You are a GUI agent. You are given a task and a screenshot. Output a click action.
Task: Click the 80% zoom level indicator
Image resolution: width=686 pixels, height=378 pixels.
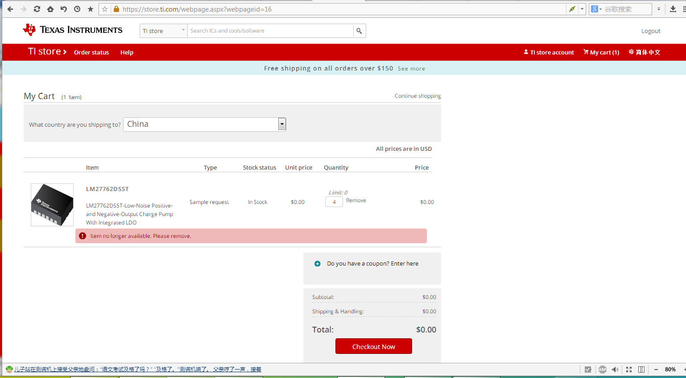pyautogui.click(x=670, y=370)
